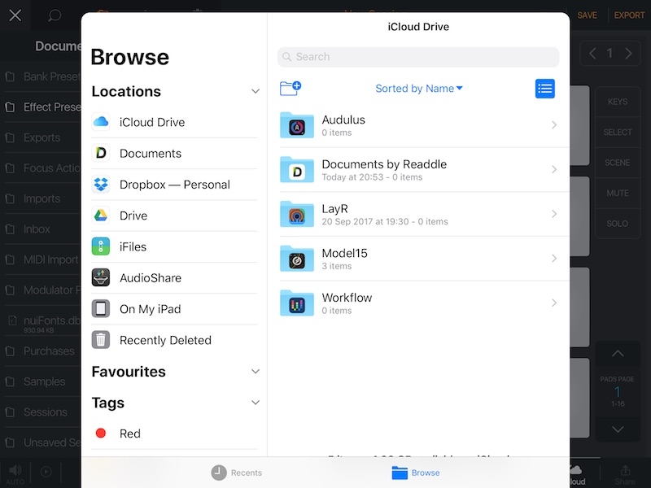
Task: Open Documents location with D icon
Action: 174,153
